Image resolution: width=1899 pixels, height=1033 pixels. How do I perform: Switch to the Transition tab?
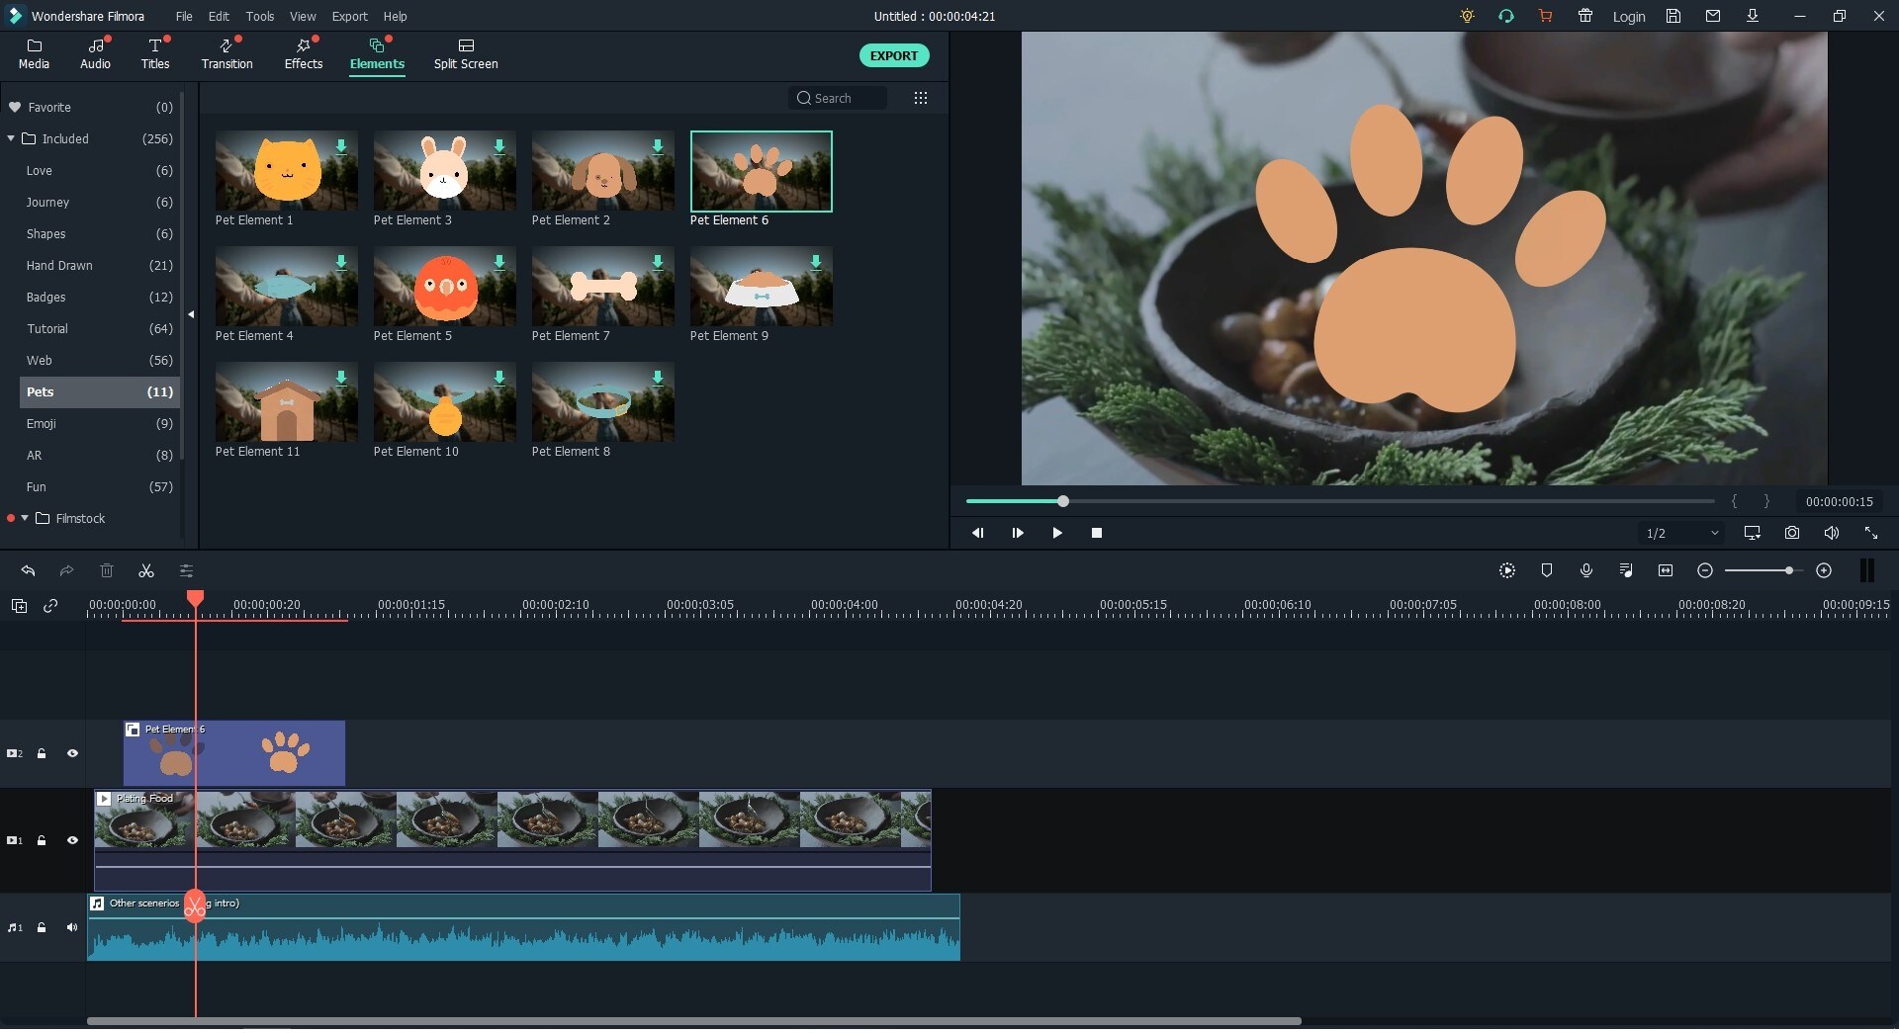click(226, 54)
